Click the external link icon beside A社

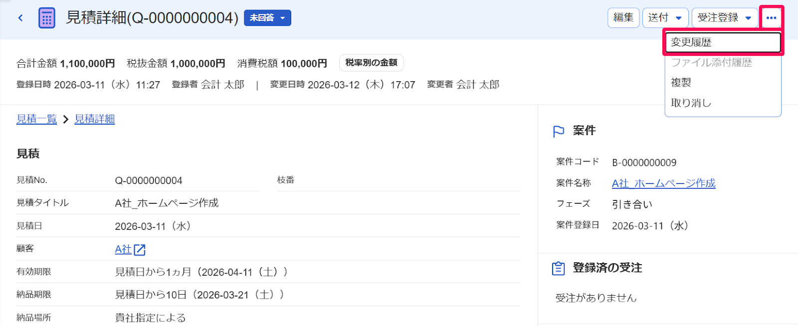click(x=140, y=250)
